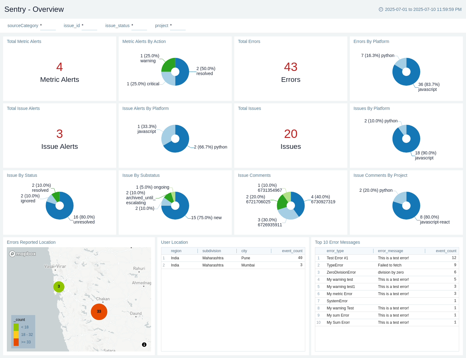Click the TypeError row in error table
The height and width of the screenshot is (358, 466).
[x=387, y=265]
